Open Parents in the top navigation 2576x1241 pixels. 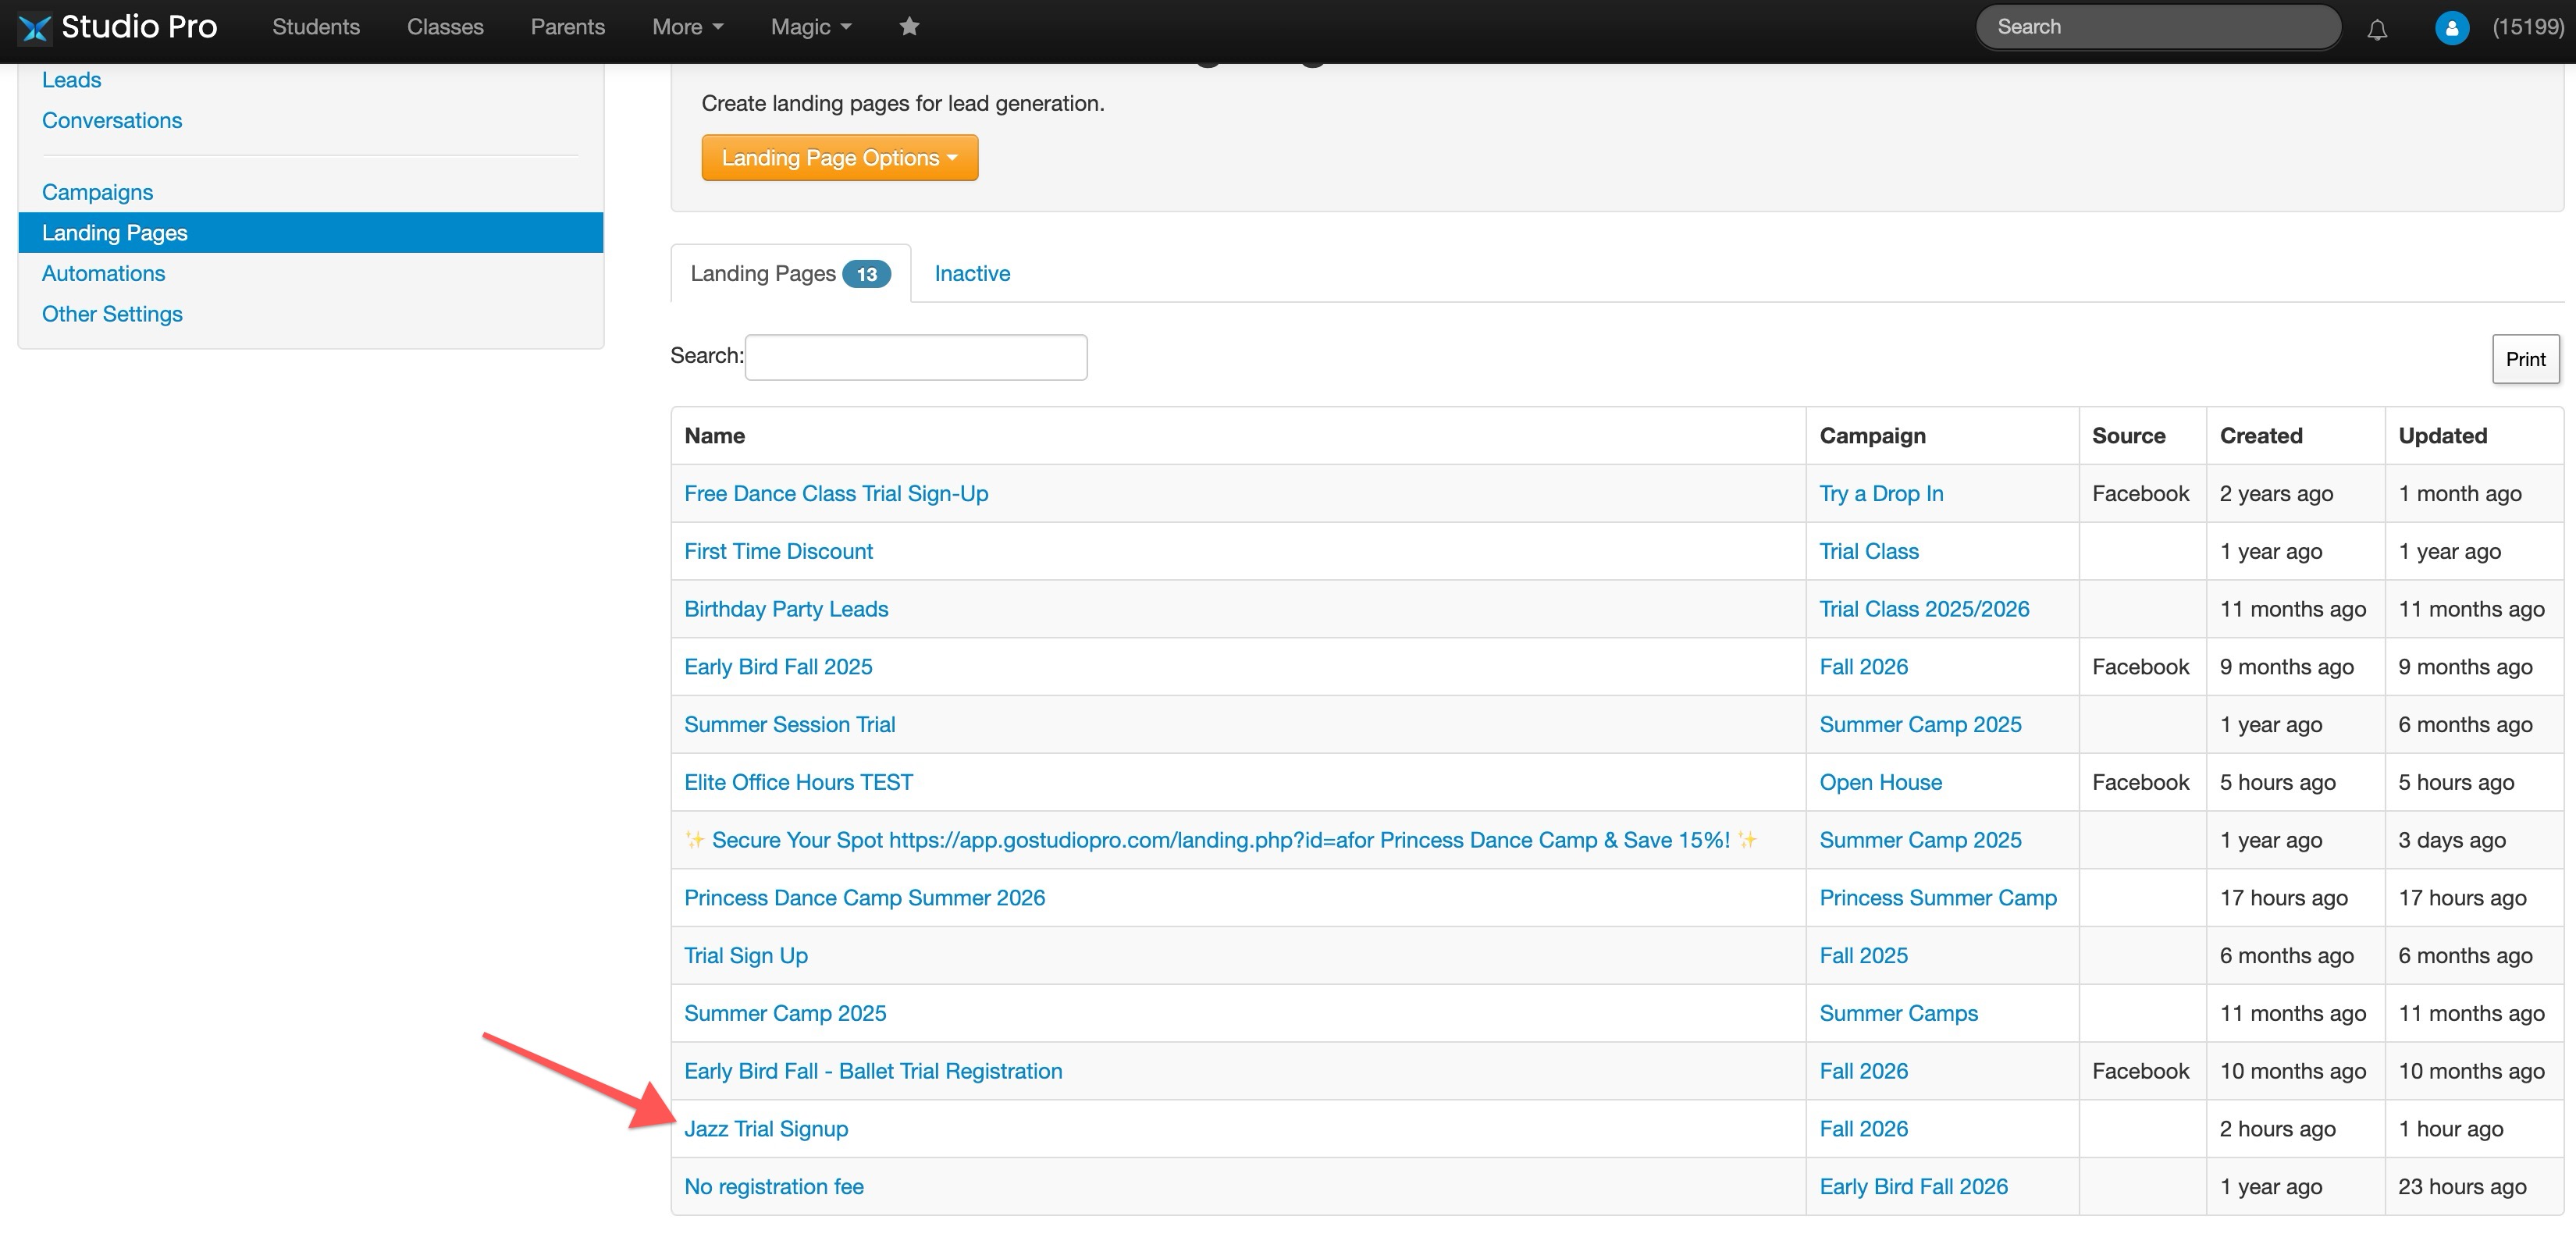coord(568,27)
